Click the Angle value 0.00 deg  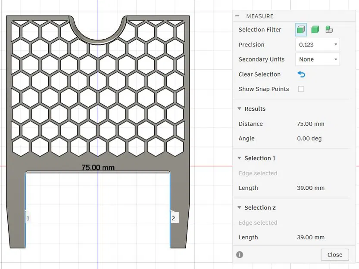click(309, 139)
